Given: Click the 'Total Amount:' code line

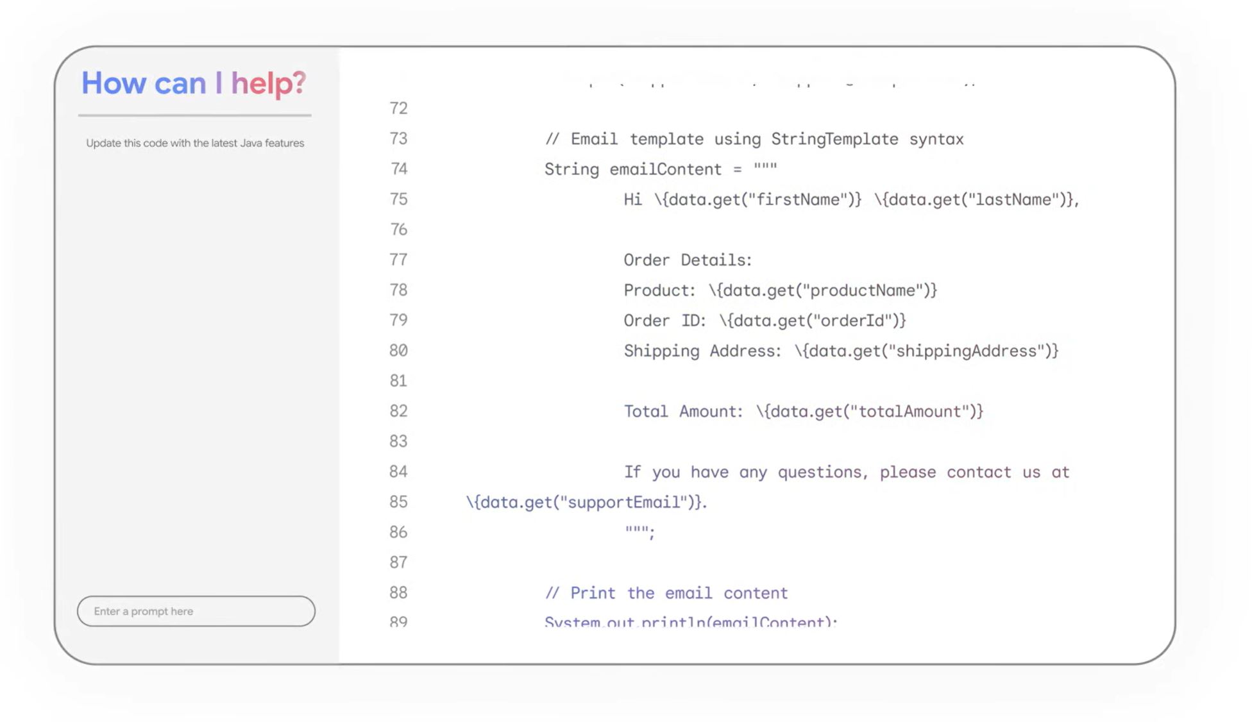Looking at the screenshot, I should (x=804, y=412).
